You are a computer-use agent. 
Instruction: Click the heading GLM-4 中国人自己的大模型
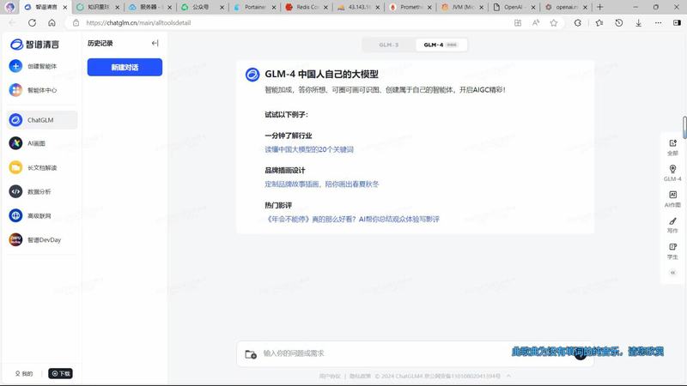[x=321, y=74]
